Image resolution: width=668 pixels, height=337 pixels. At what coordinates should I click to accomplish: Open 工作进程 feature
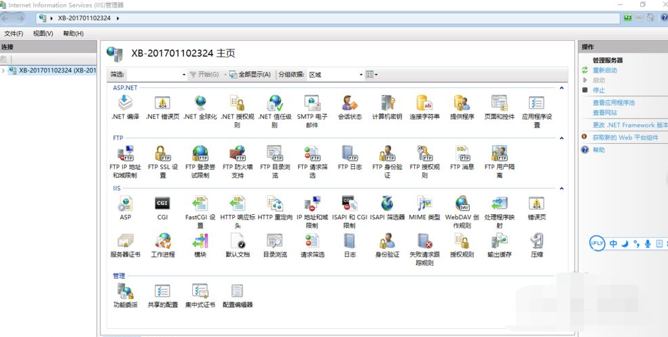point(162,245)
